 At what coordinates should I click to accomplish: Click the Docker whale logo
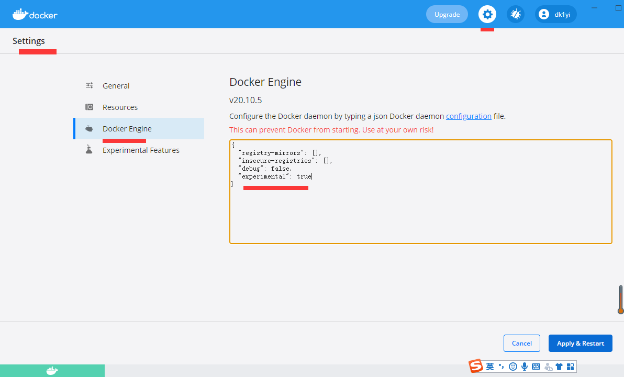click(35, 14)
